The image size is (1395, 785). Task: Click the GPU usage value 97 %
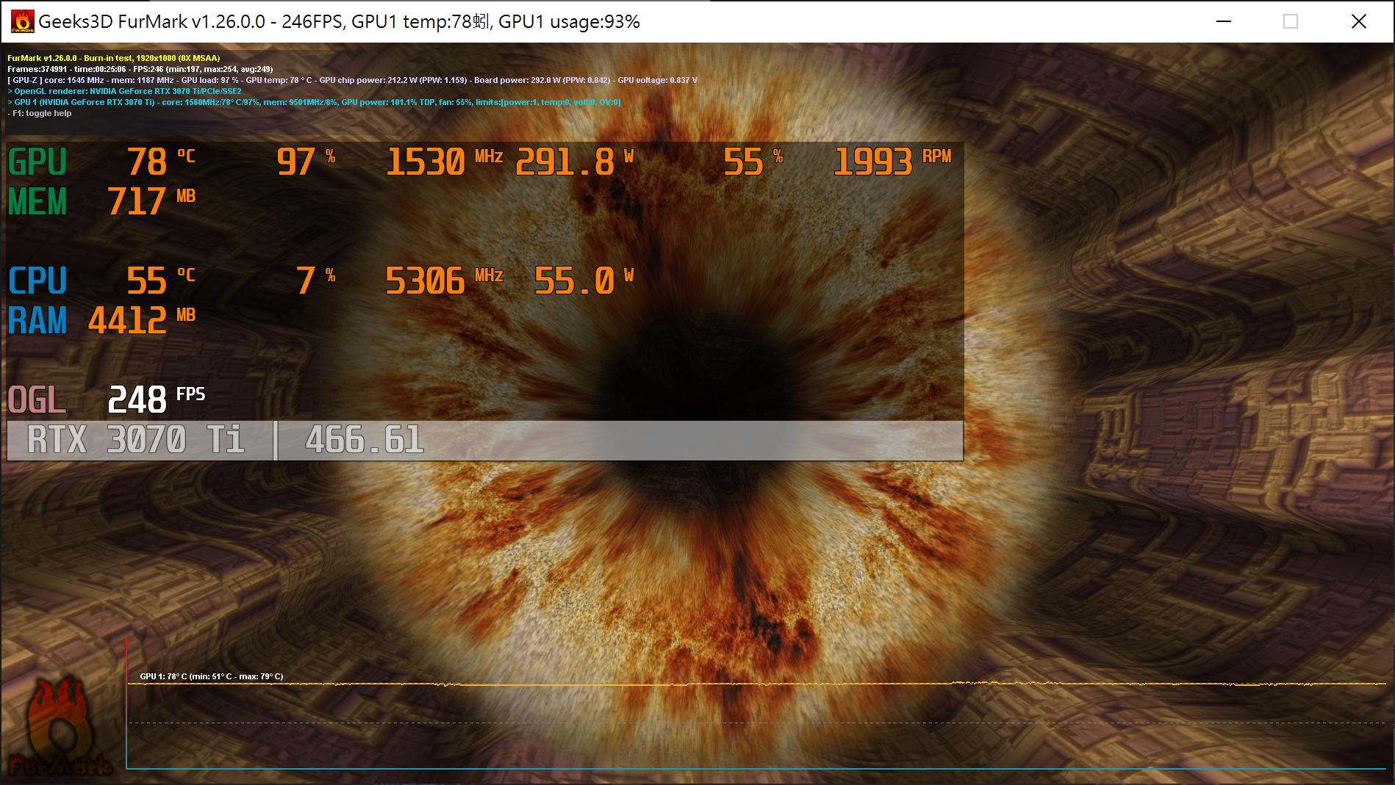click(306, 162)
